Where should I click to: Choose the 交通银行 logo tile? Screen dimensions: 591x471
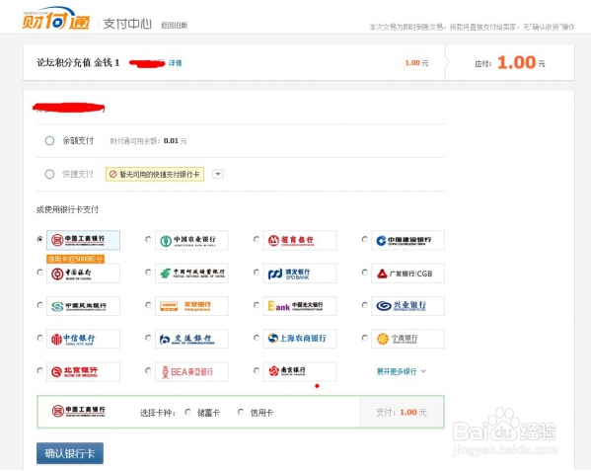pyautogui.click(x=191, y=339)
